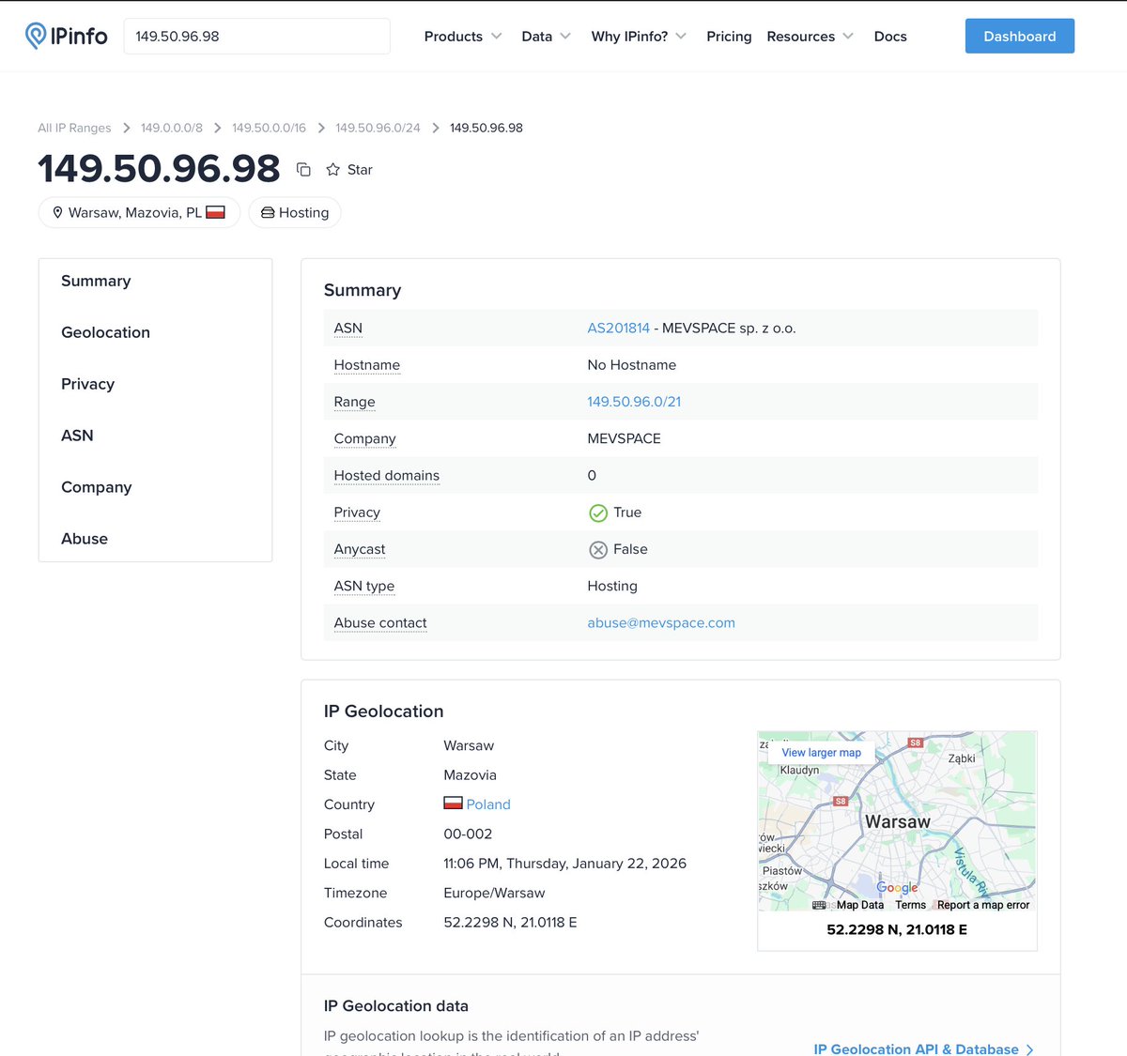1127x1056 pixels.
Task: Click the Local time value
Action: (564, 864)
